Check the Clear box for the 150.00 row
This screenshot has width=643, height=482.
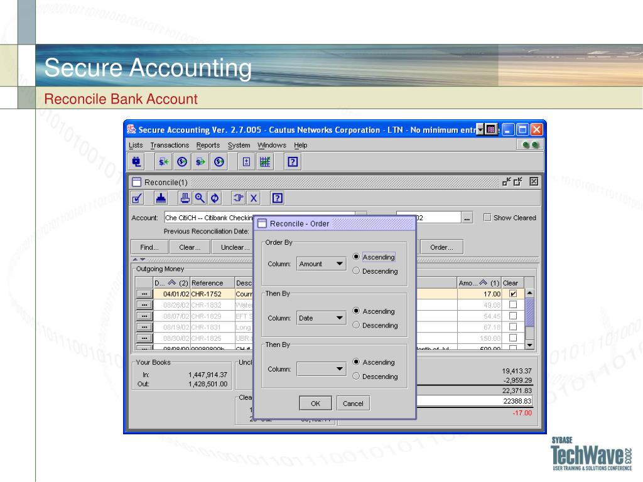pos(512,338)
